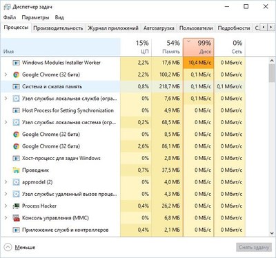Click the Проводник explorer icon
Image resolution: width=276 pixels, height=258 pixels.
(x=16, y=170)
